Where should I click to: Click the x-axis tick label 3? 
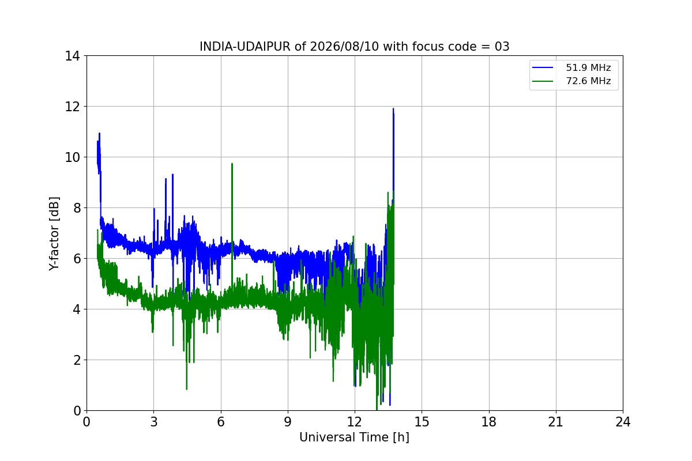coord(153,422)
